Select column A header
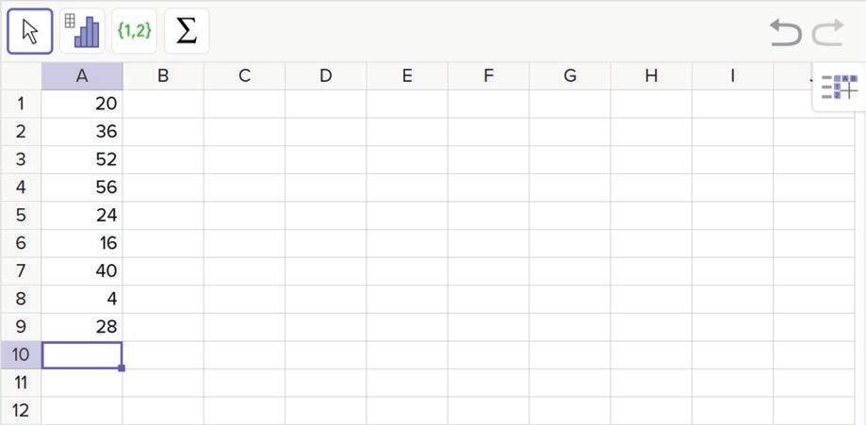The image size is (866, 425). pos(82,76)
